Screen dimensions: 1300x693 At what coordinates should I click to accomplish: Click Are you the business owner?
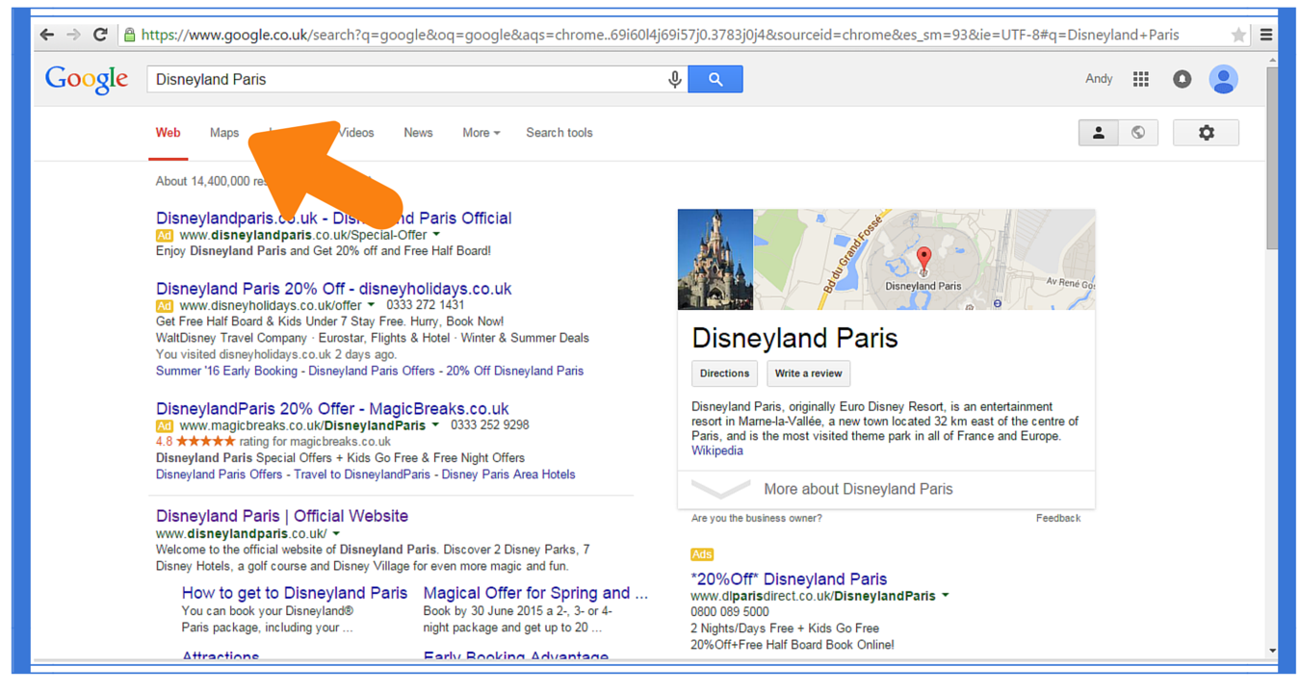coord(757,518)
